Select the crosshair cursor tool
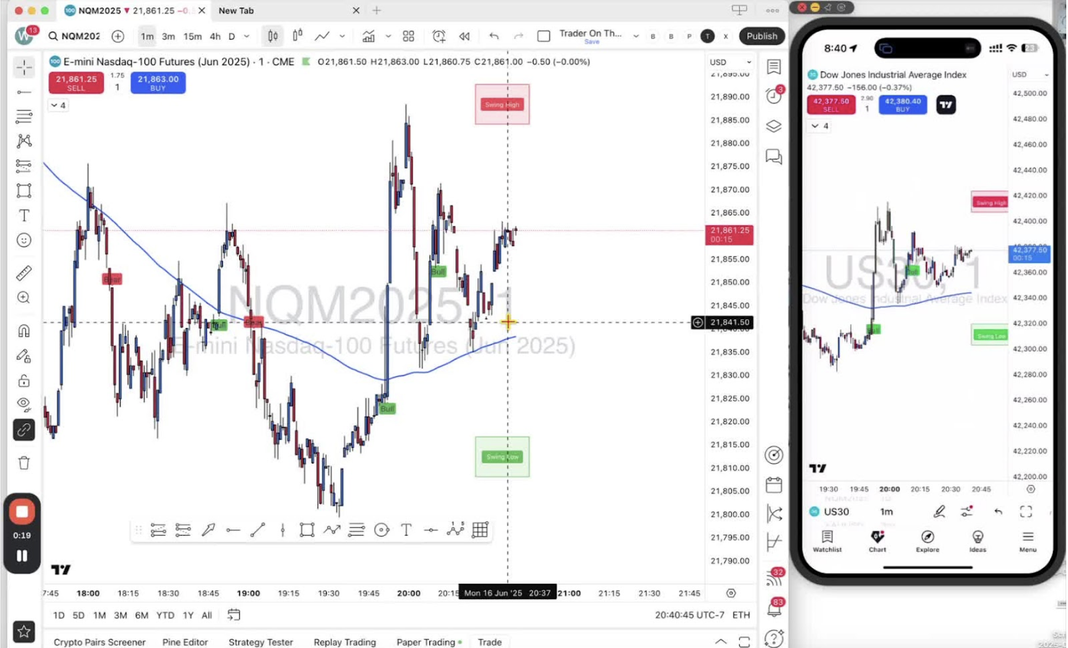 24,67
